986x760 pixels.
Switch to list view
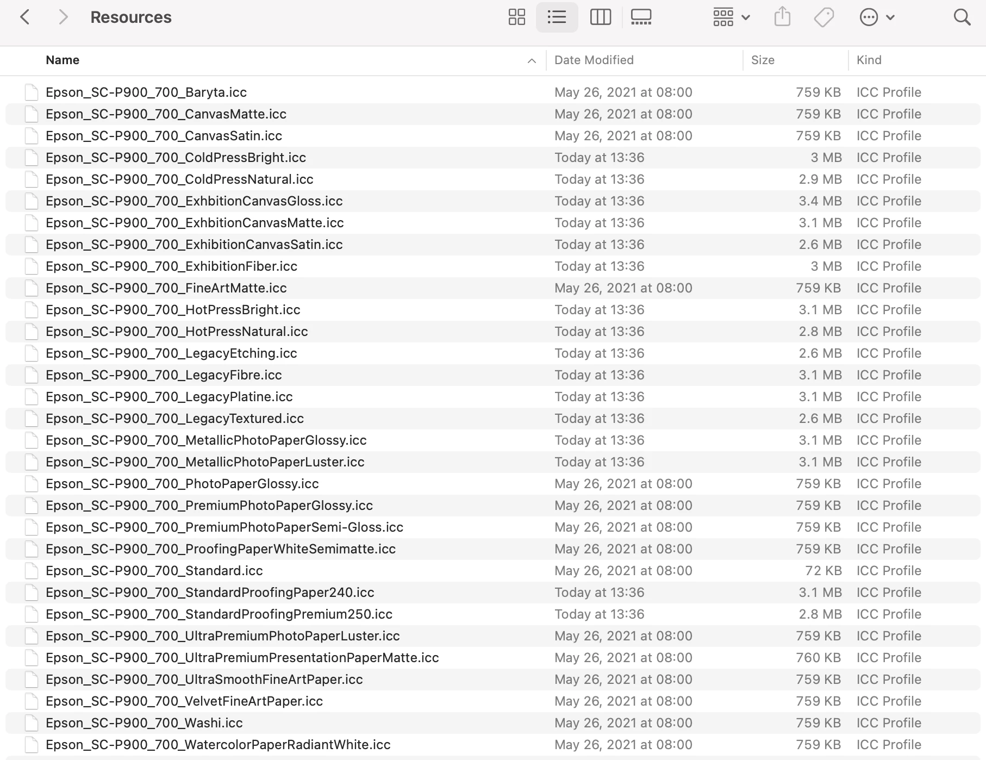(x=557, y=17)
